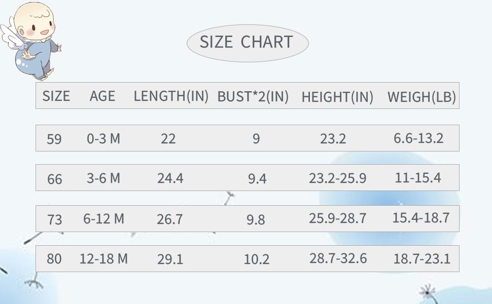Click the WEIGH(LB) column header
Viewport: 492px width, 304px height.
(x=421, y=97)
